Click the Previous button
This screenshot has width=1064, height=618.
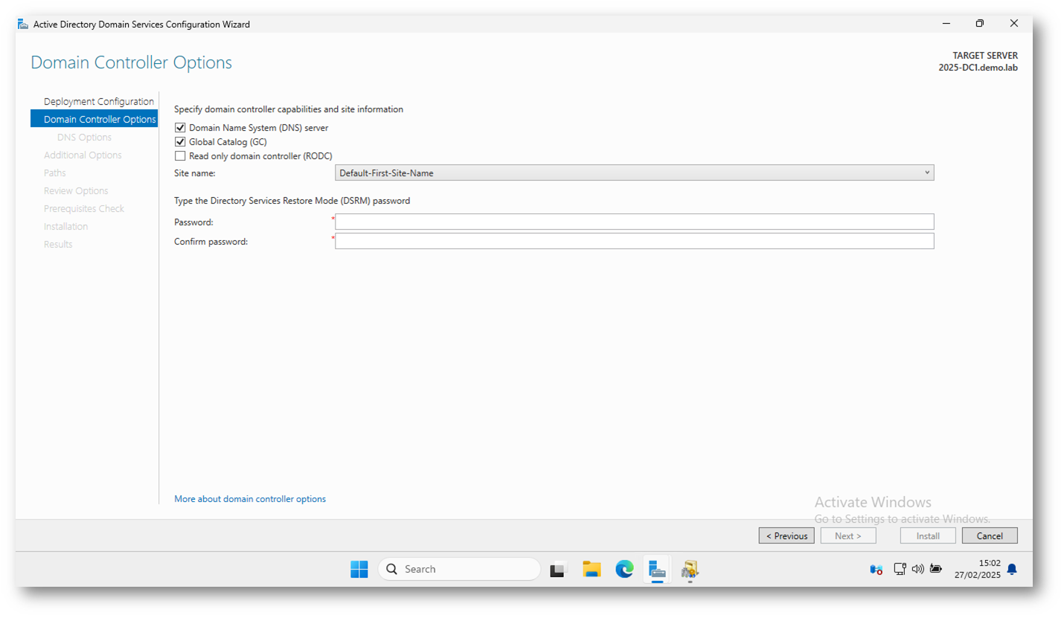pos(786,535)
